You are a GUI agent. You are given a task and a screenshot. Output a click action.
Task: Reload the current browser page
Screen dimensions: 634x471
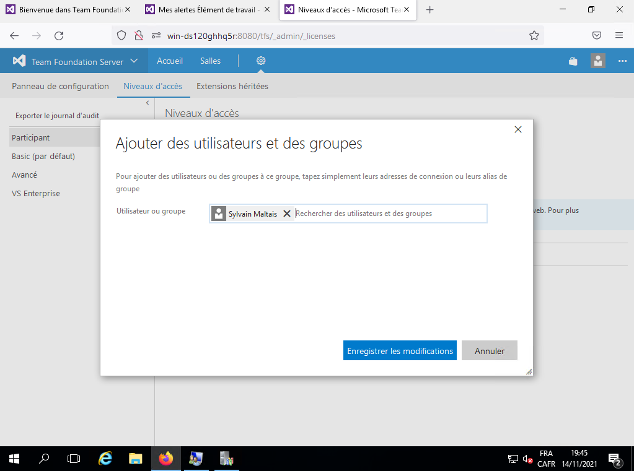point(59,36)
